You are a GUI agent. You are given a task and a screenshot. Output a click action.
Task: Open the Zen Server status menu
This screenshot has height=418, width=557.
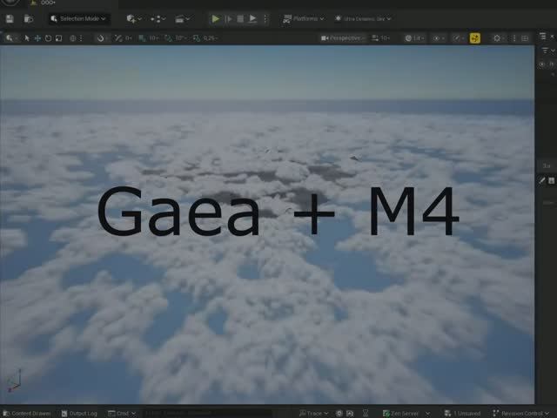(406, 414)
